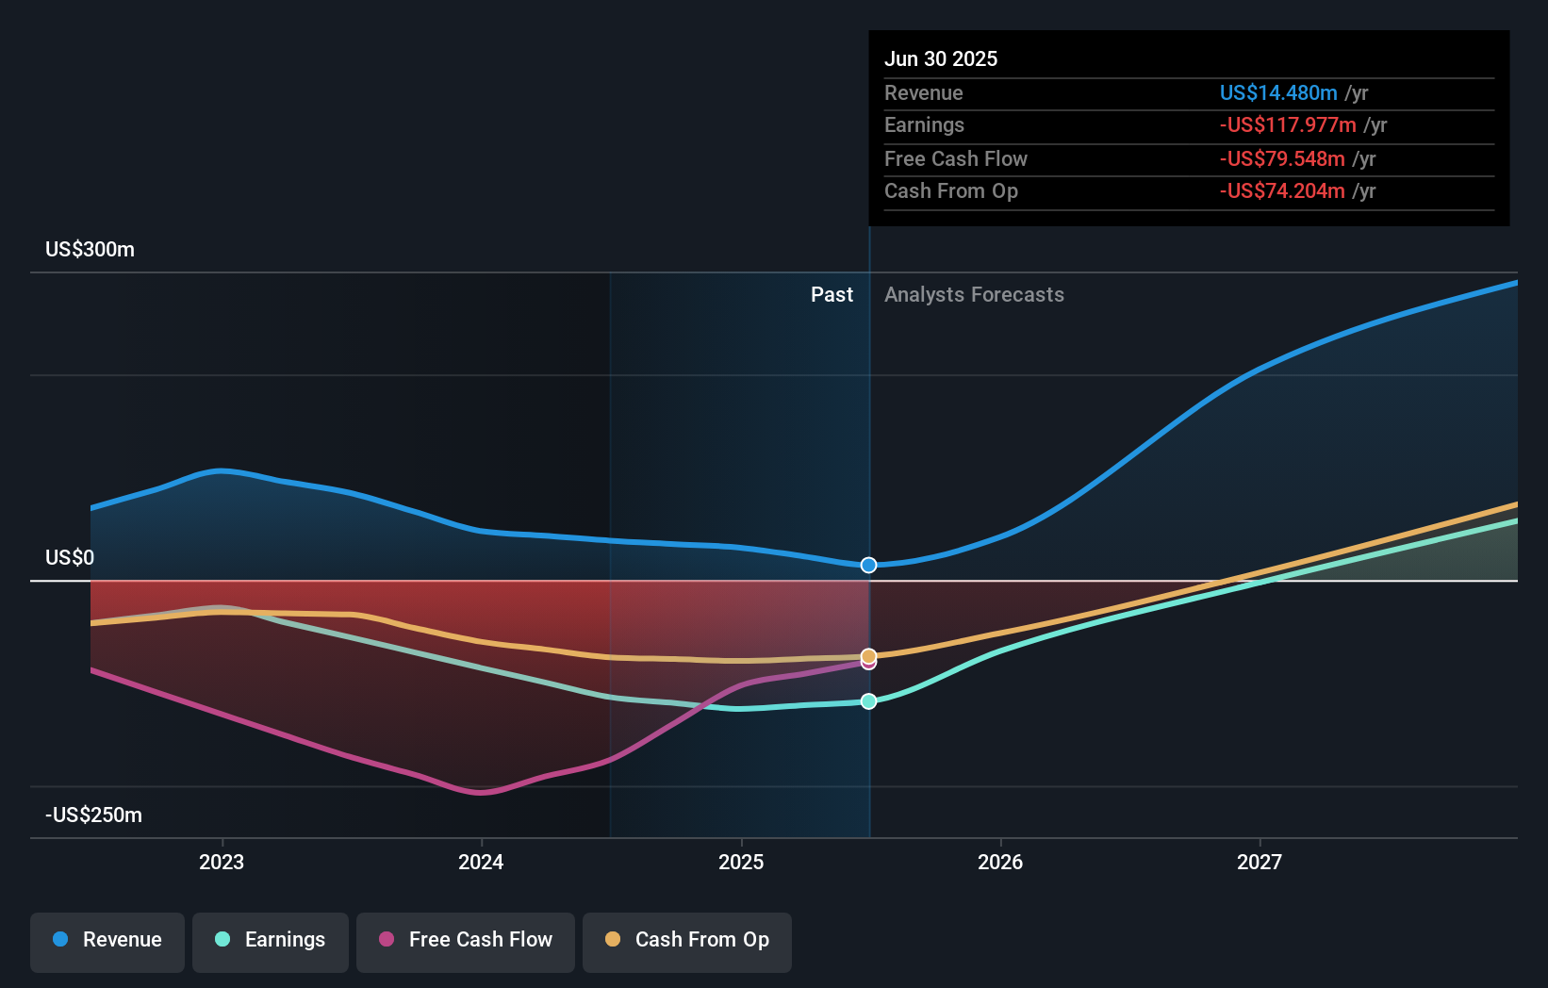Select the pink Free Cash Flow marker
Image resolution: width=1548 pixels, height=988 pixels.
coord(868,663)
